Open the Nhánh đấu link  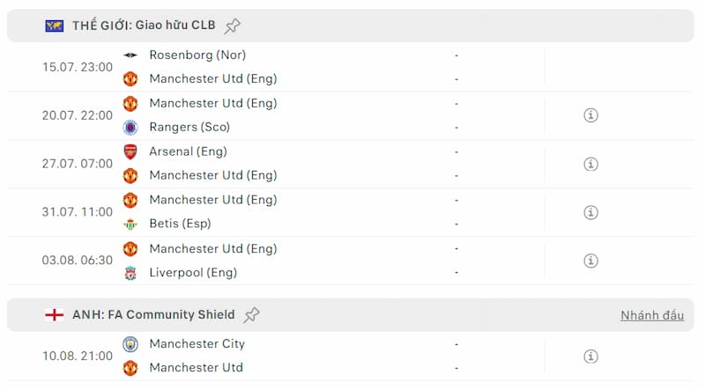(x=651, y=315)
